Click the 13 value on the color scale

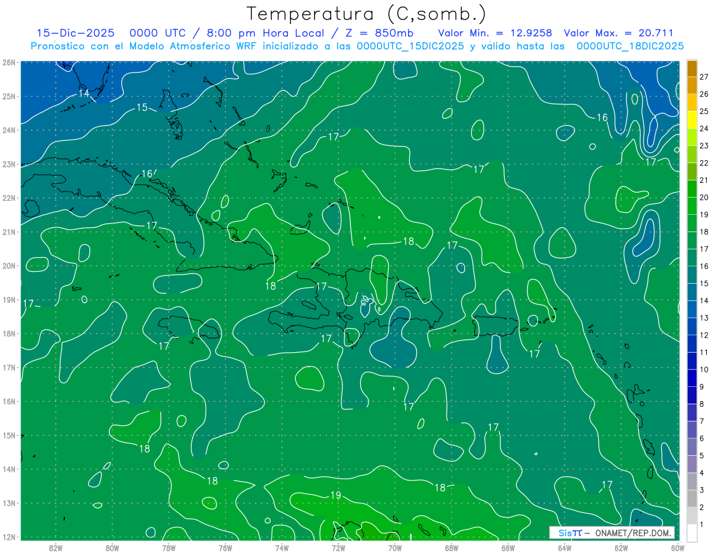pos(704,317)
